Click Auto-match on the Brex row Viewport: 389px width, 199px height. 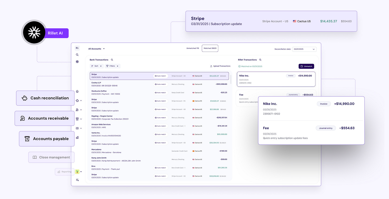[x=161, y=168]
